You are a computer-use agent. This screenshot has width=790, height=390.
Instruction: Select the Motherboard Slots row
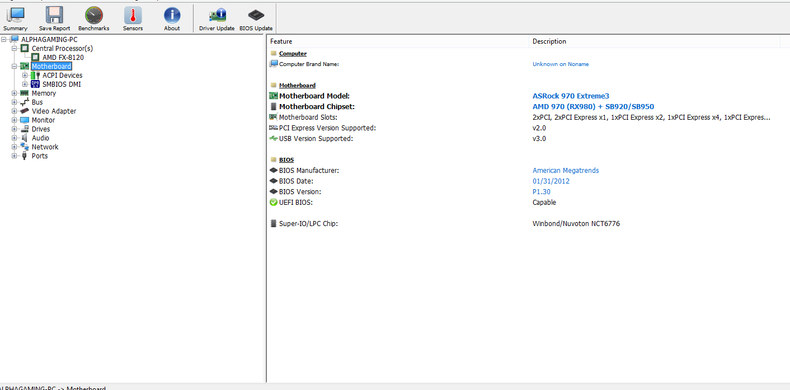[524, 117]
